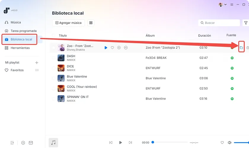Click DASH album cover thumbnail

click(x=61, y=58)
